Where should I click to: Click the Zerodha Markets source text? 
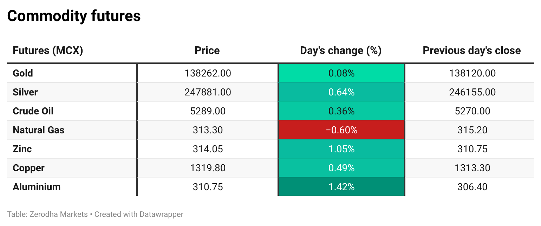(58, 214)
